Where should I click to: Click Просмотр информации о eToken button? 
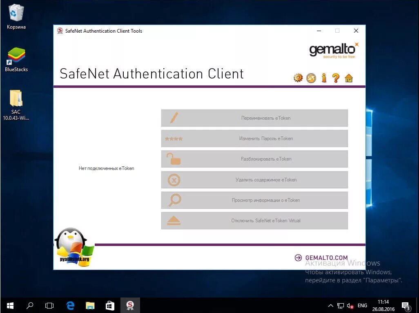pyautogui.click(x=254, y=200)
